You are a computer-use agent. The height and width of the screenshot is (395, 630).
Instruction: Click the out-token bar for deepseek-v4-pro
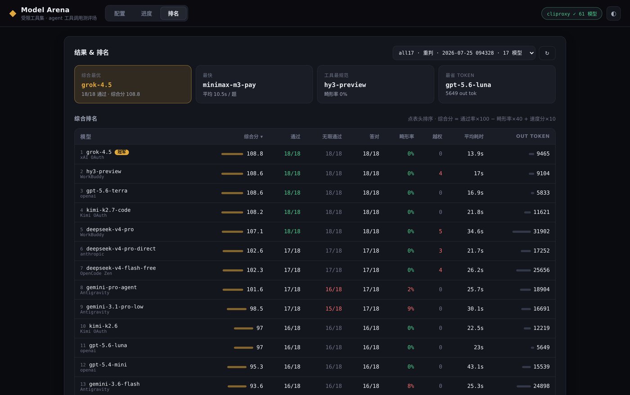click(522, 232)
